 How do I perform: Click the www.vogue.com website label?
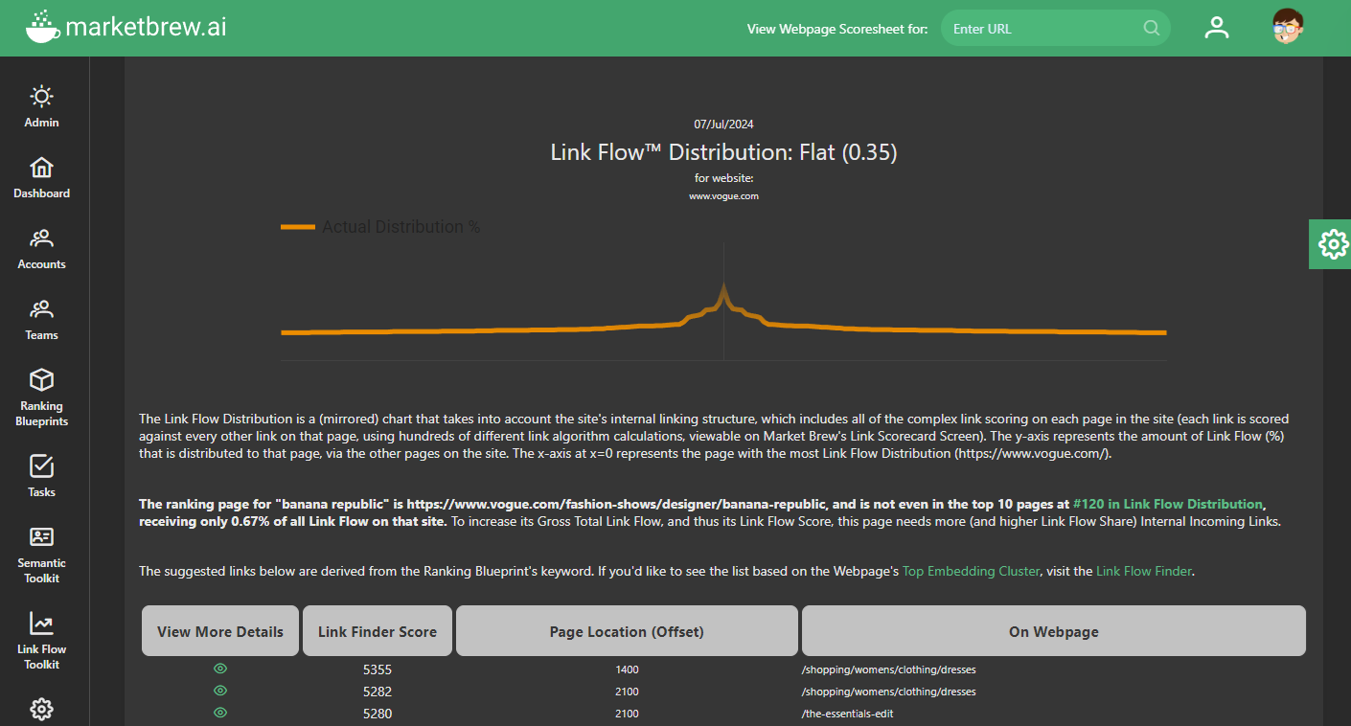723,196
